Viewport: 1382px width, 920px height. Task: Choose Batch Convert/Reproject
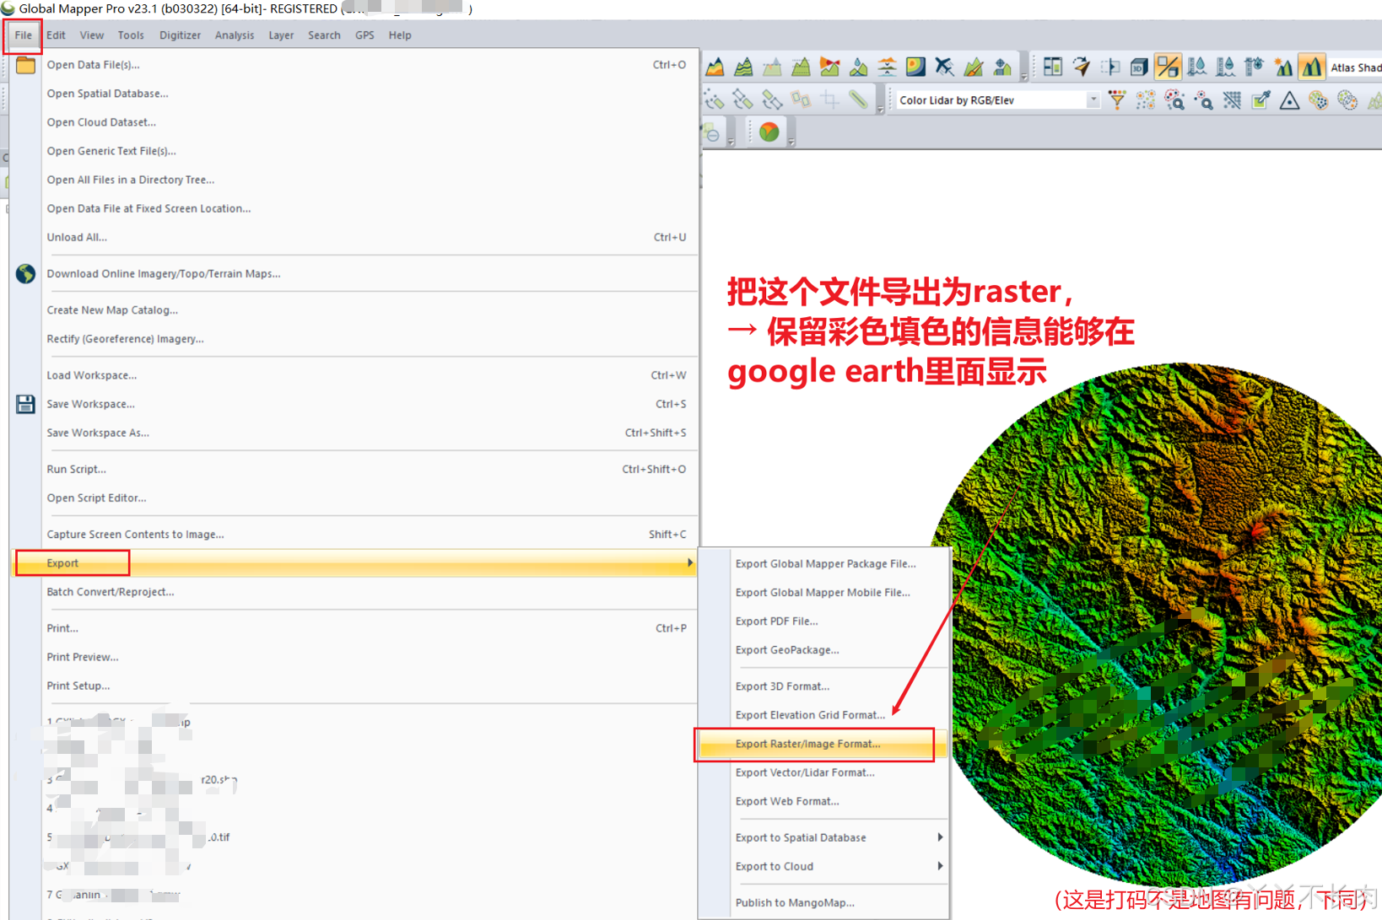[354, 592]
